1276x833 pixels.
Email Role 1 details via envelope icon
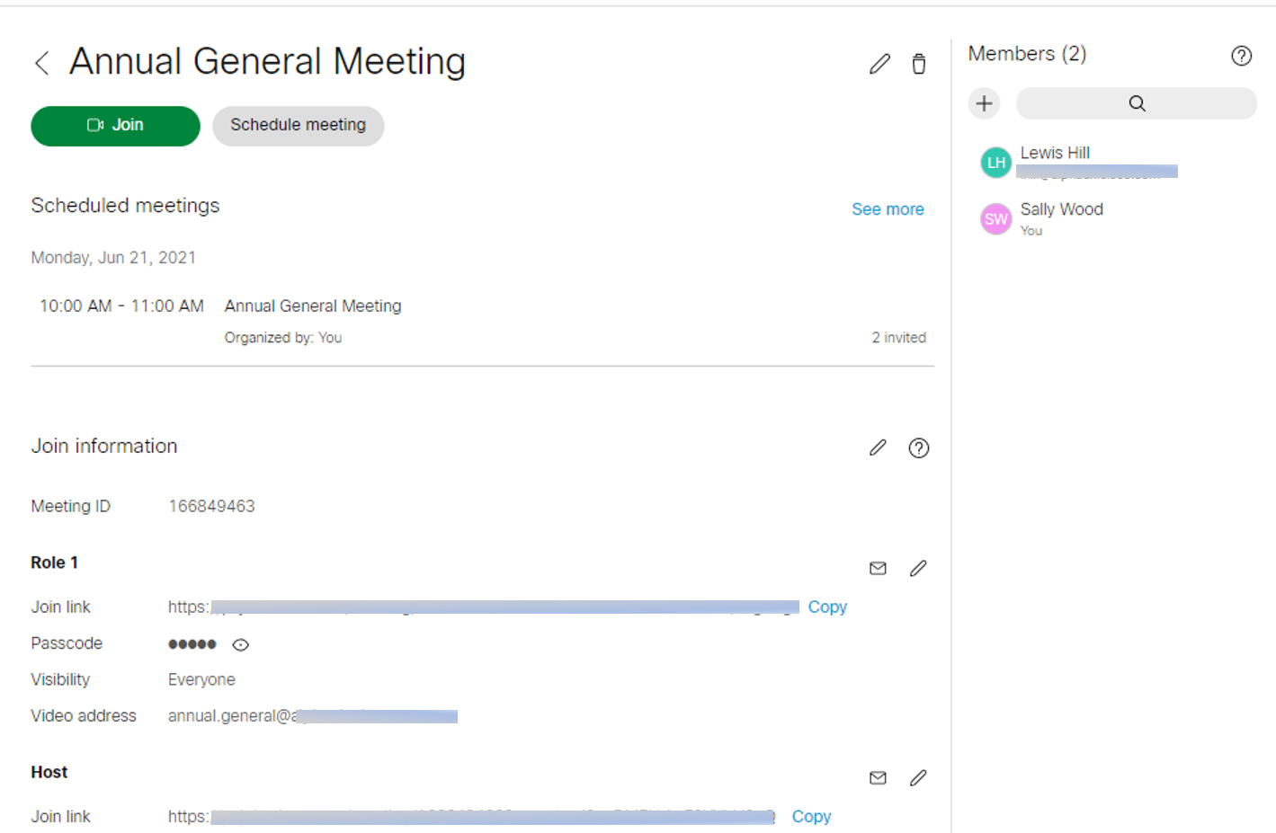[878, 567]
